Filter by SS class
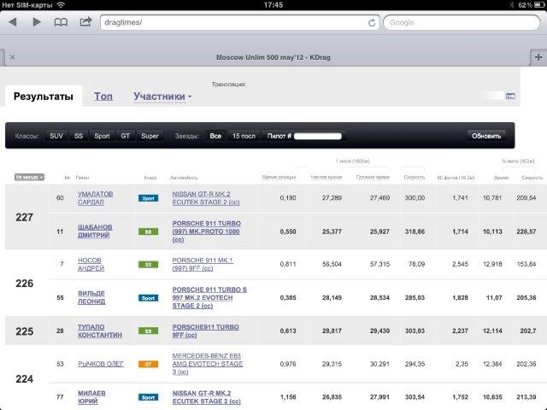Viewport: 547px width, 410px height. (79, 136)
